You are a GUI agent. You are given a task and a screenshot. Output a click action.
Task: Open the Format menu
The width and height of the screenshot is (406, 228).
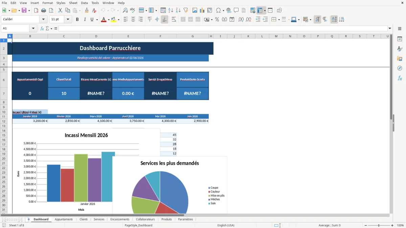tap(47, 3)
